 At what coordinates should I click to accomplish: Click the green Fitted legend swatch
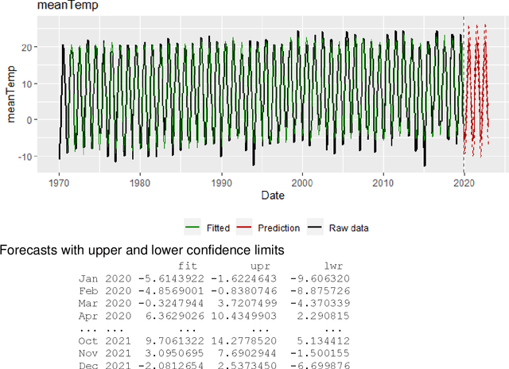[192, 227]
